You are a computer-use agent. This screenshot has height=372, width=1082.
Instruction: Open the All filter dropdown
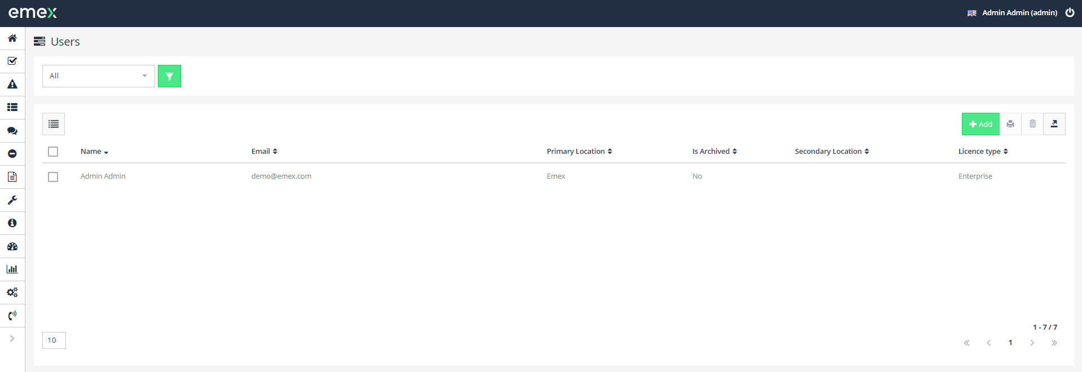click(99, 76)
